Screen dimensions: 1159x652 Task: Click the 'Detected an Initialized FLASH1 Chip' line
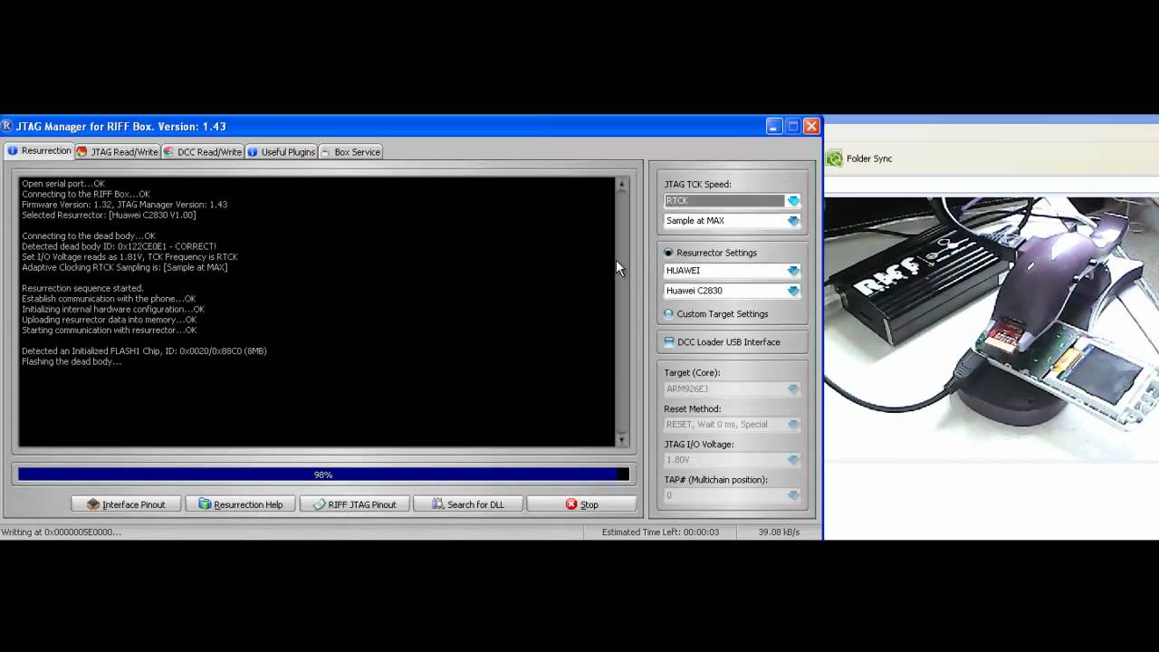pyautogui.click(x=144, y=351)
